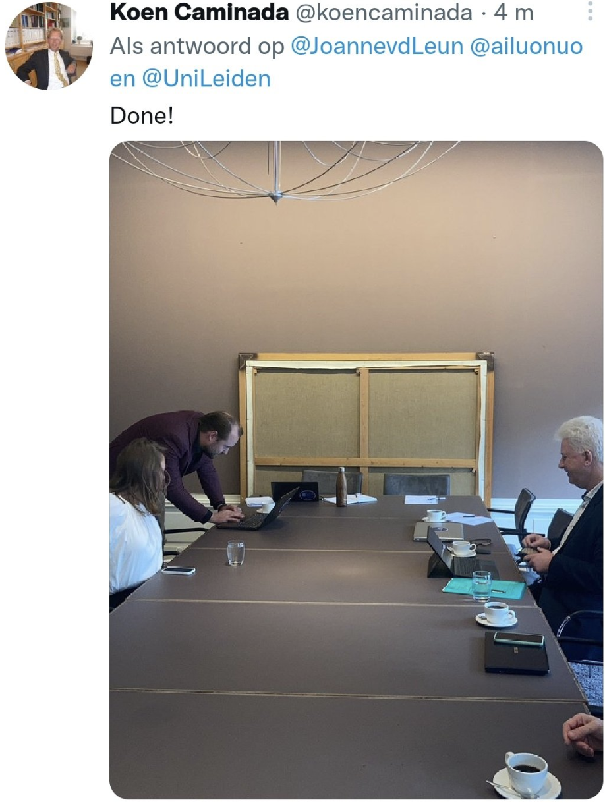Viewport: 605px width, 810px height.
Task: Open the @JoannevdLeun mention
Action: point(377,46)
